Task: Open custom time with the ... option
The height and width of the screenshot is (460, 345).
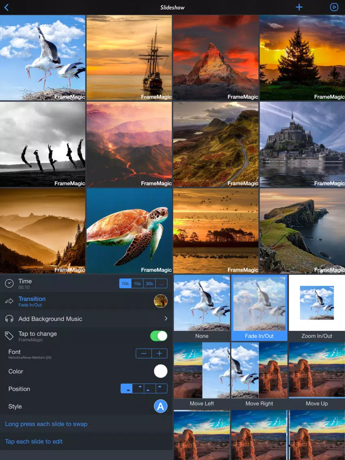Action: coord(161,283)
